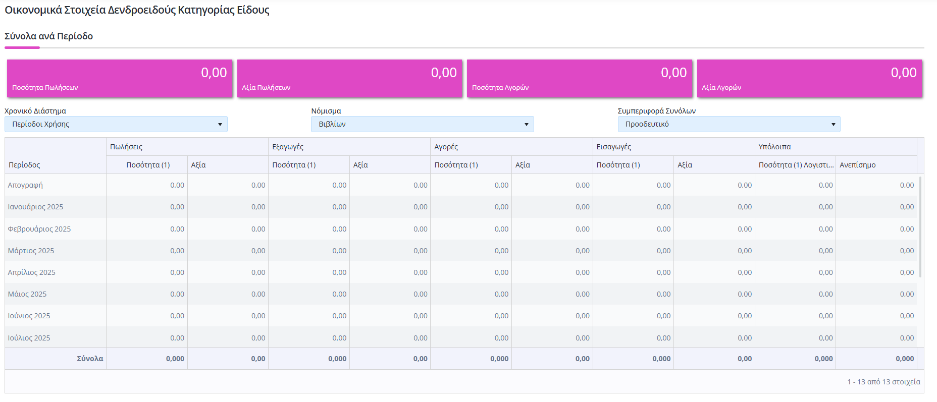This screenshot has height=402, width=937.
Task: Click the Ποσότητα (1) Λογιστι... column header
Action: 796,165
